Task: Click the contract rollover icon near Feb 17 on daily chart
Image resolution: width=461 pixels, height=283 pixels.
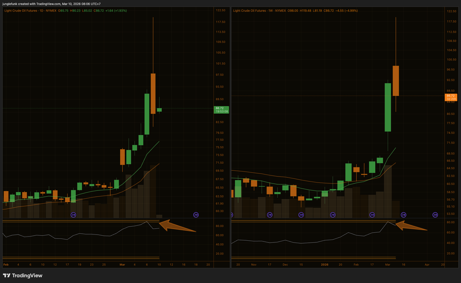Action: (74, 215)
